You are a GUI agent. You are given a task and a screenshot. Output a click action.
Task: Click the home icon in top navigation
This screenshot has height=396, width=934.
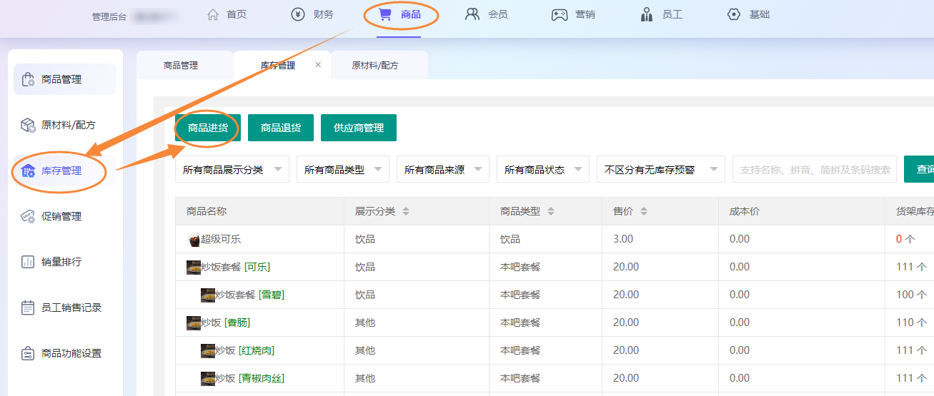click(x=212, y=14)
